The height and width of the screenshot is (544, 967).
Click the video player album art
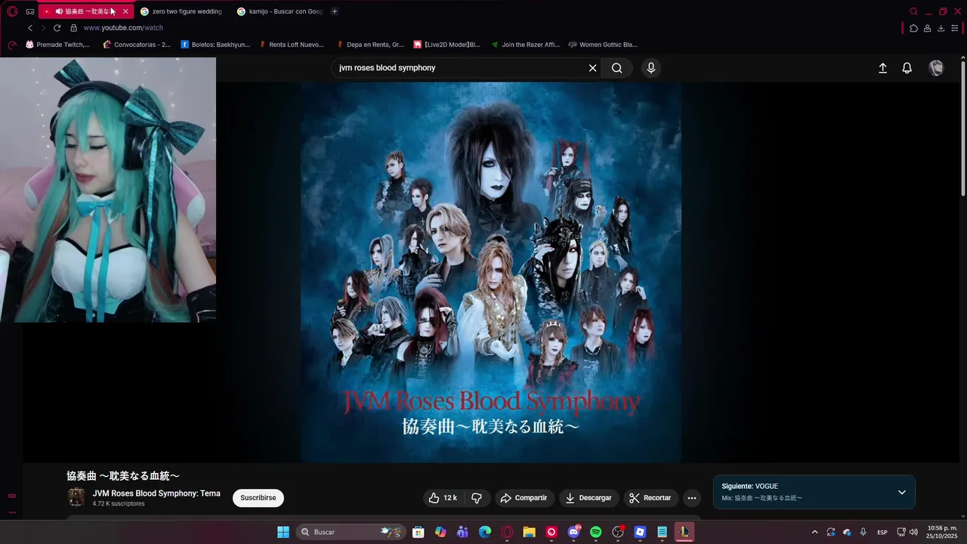tap(491, 272)
